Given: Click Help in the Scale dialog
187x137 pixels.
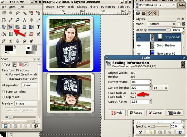Looking at the screenshot, I should [x=117, y=113].
